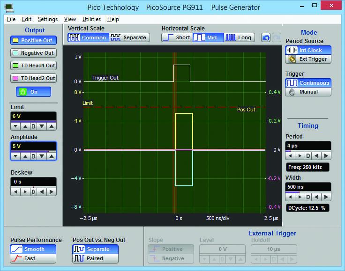Image resolution: width=345 pixels, height=271 pixels.
Task: Choose Paired Pos Out vs. Neg Out
Action: click(95, 258)
